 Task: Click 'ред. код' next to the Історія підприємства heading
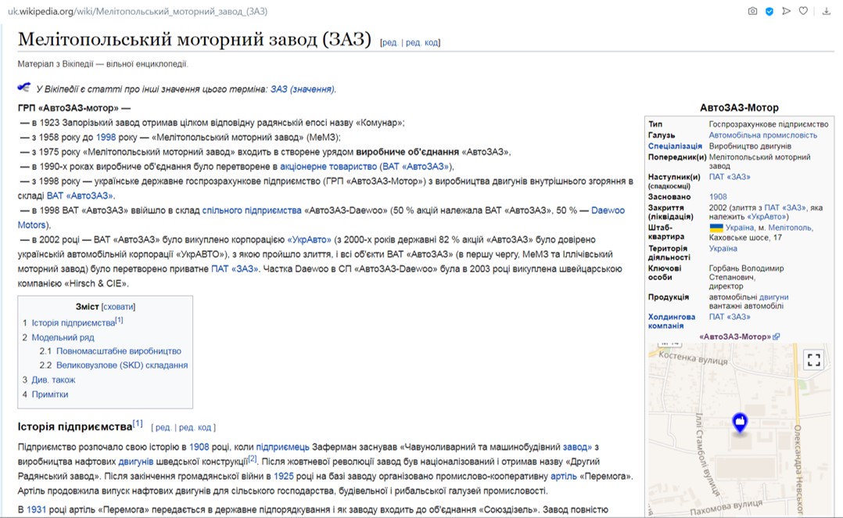[x=196, y=428]
